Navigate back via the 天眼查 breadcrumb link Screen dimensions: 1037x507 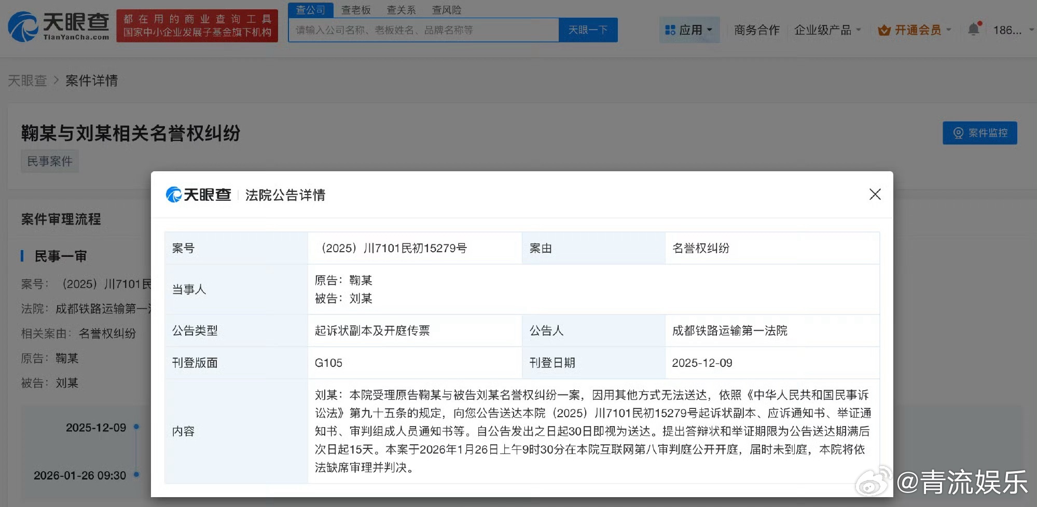[x=28, y=80]
